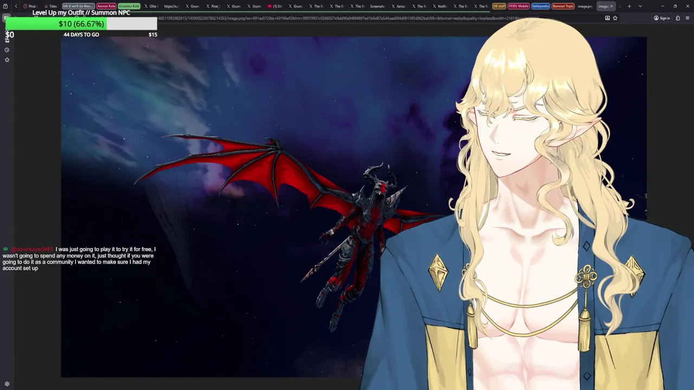The height and width of the screenshot is (390, 694).
Task: Open the 'Idk if we'll do thes...' tab group
Action: (78, 6)
